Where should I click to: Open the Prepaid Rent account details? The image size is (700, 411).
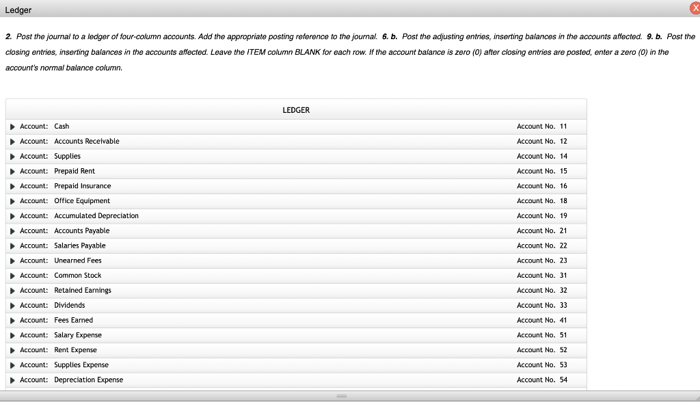(x=12, y=171)
